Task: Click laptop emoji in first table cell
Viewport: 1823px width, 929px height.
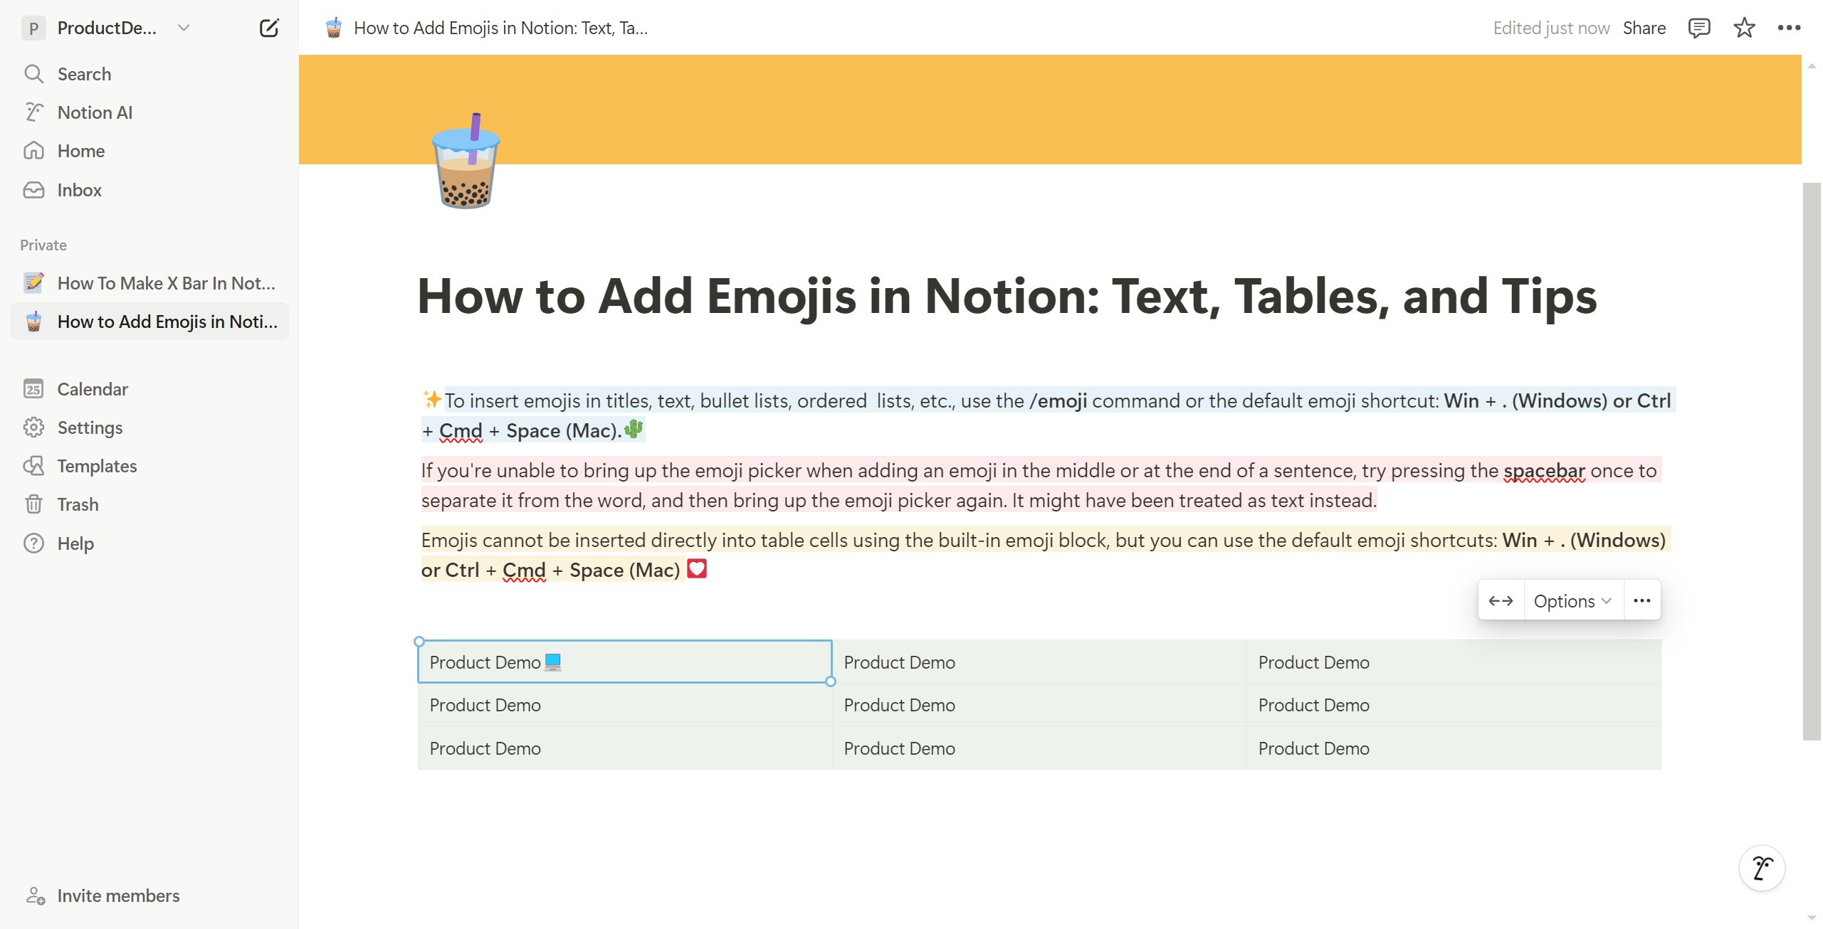Action: pyautogui.click(x=553, y=662)
